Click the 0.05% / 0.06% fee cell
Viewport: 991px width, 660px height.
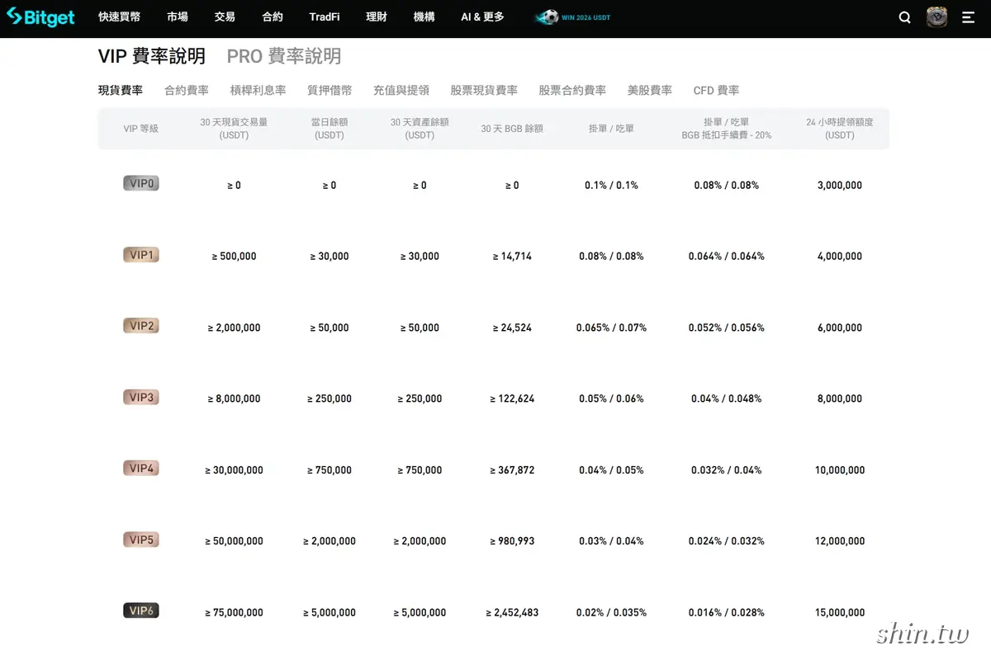pyautogui.click(x=611, y=398)
